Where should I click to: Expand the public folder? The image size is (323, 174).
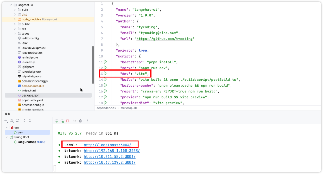pyautogui.click(x=15, y=24)
